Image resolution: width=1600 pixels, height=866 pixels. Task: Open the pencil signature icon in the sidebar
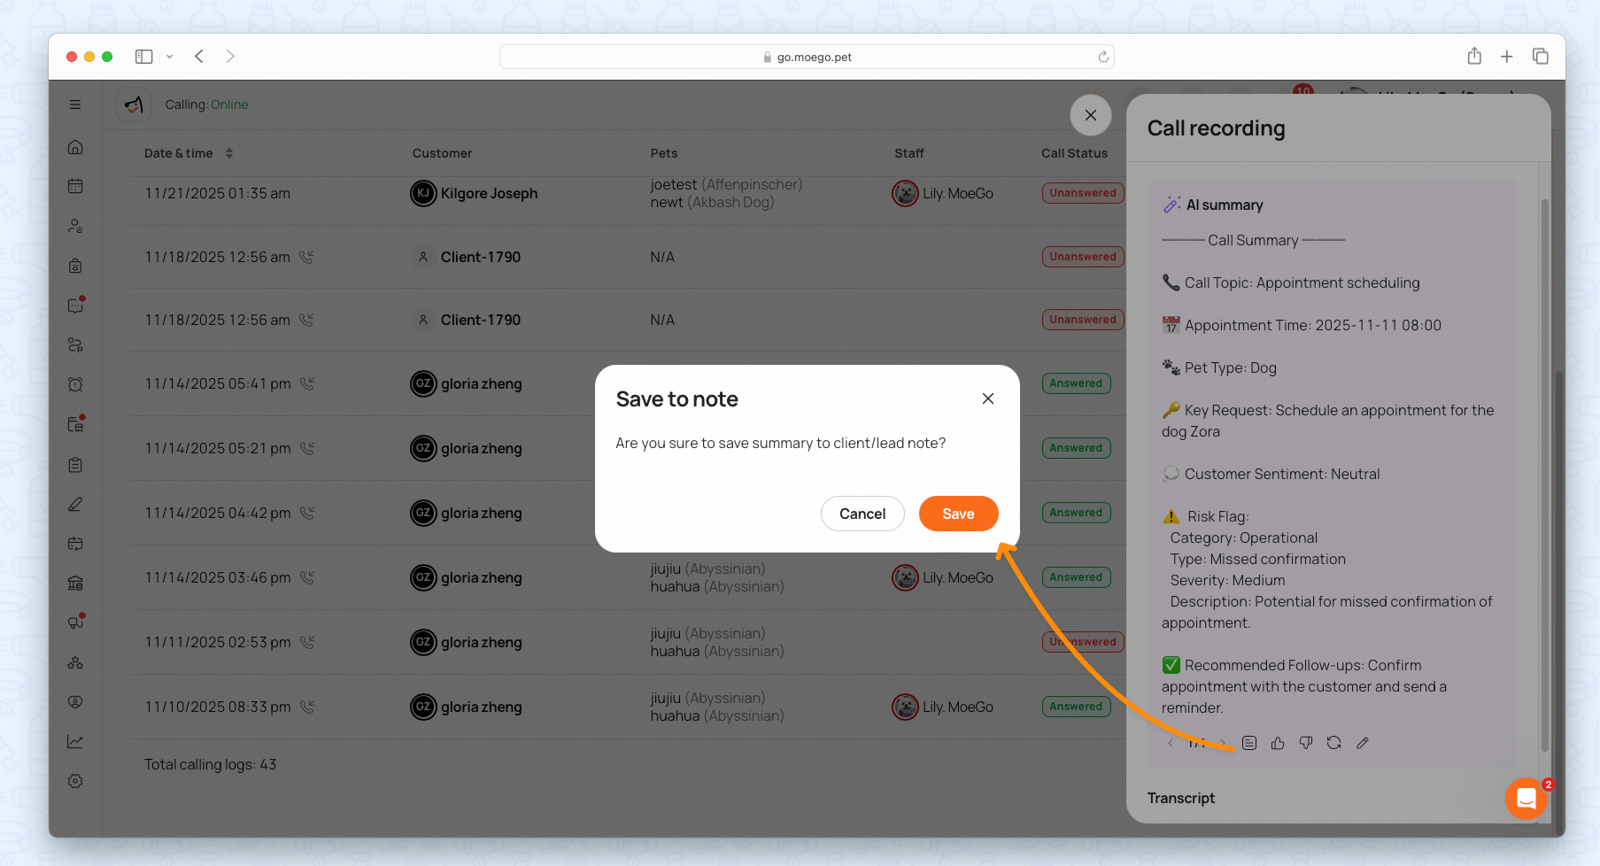click(75, 504)
